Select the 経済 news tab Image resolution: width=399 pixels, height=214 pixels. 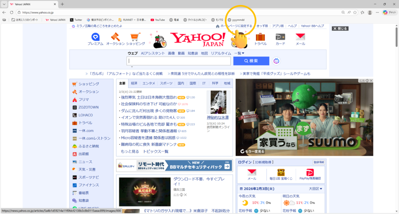(134, 83)
